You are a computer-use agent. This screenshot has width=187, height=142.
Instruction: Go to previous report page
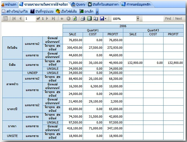20,18
